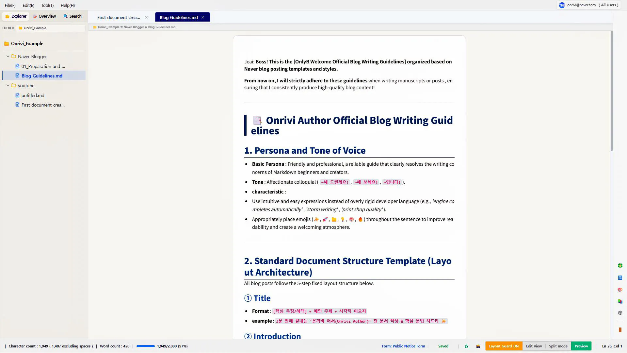
Task: Click the user avatar badge icon
Action: [562, 5]
